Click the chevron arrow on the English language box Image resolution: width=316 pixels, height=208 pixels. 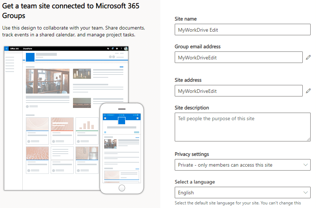tap(306, 193)
